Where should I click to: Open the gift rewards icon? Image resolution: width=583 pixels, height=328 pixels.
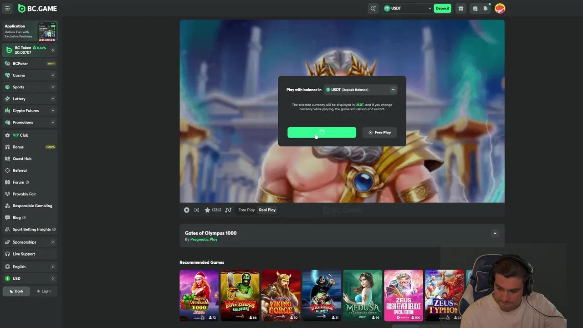(460, 8)
